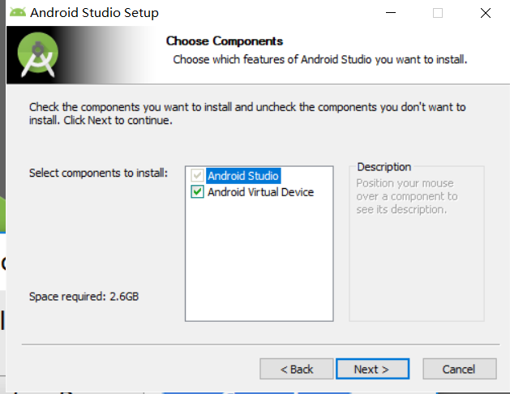Image resolution: width=510 pixels, height=394 pixels.
Task: Proceed by clicking Next
Action: 371,369
